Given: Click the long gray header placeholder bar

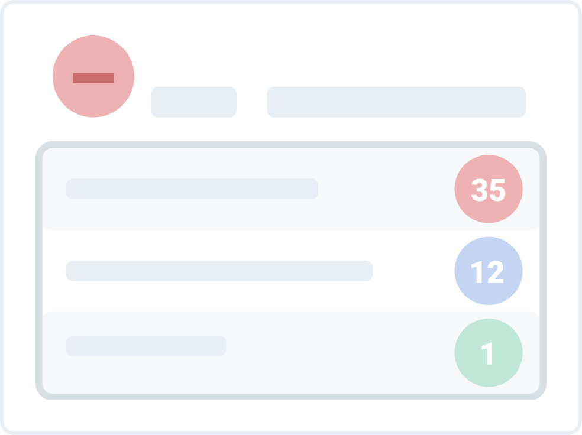Looking at the screenshot, I should pyautogui.click(x=396, y=102).
